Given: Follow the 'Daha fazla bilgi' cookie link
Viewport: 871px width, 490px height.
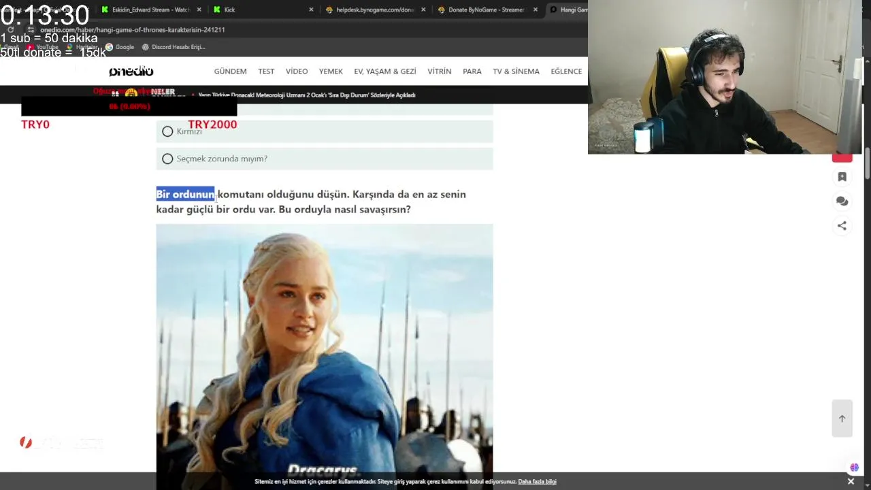Looking at the screenshot, I should (x=537, y=482).
